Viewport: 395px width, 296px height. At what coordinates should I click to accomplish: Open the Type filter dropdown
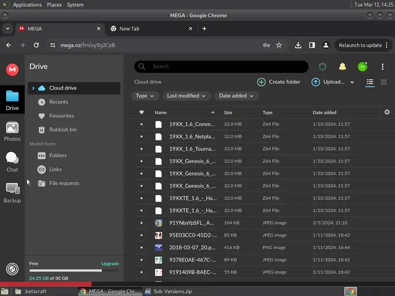pos(145,96)
